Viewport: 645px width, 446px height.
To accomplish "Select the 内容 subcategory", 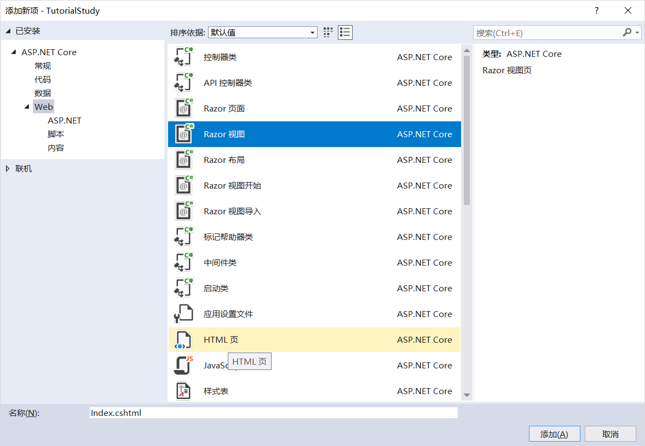I will point(56,148).
